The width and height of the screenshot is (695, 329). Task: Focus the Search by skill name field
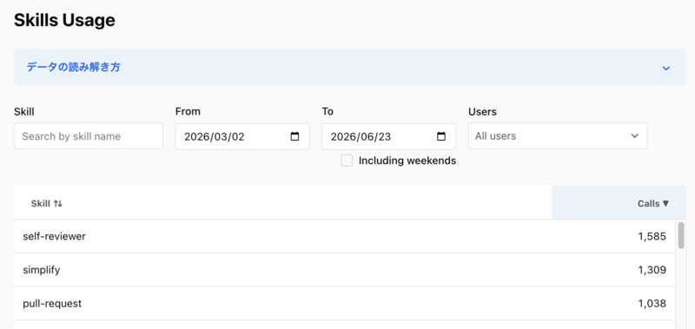[89, 136]
